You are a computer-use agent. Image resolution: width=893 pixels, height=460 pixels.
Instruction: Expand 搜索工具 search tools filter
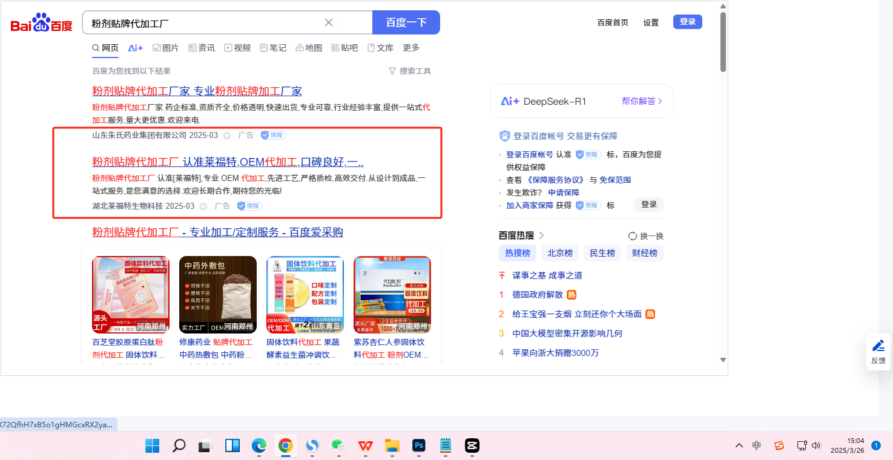pos(410,71)
